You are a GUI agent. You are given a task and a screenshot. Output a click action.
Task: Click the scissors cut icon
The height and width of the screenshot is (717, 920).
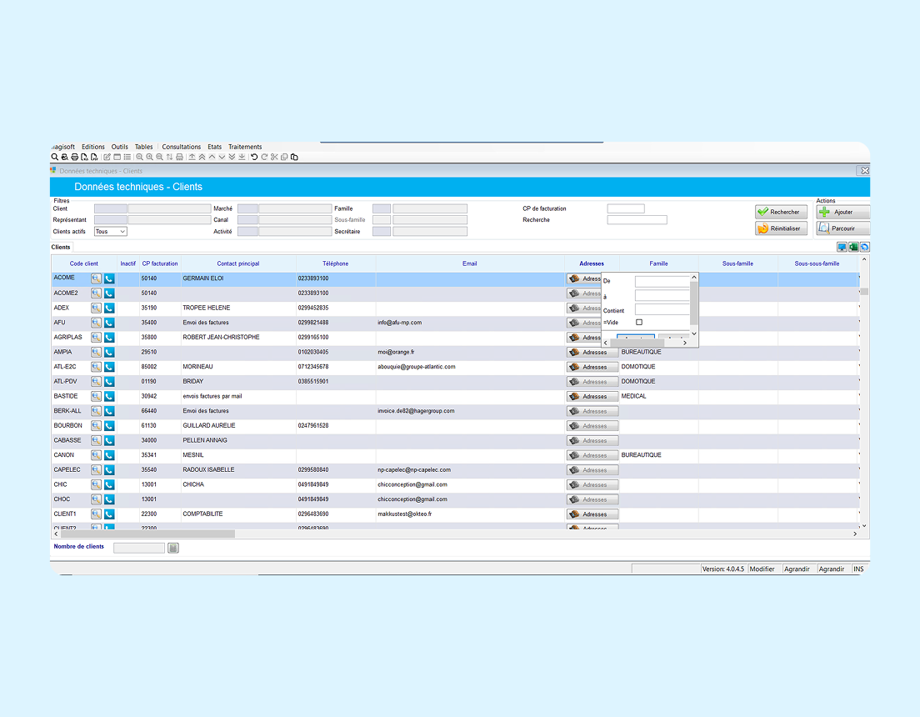coord(274,158)
